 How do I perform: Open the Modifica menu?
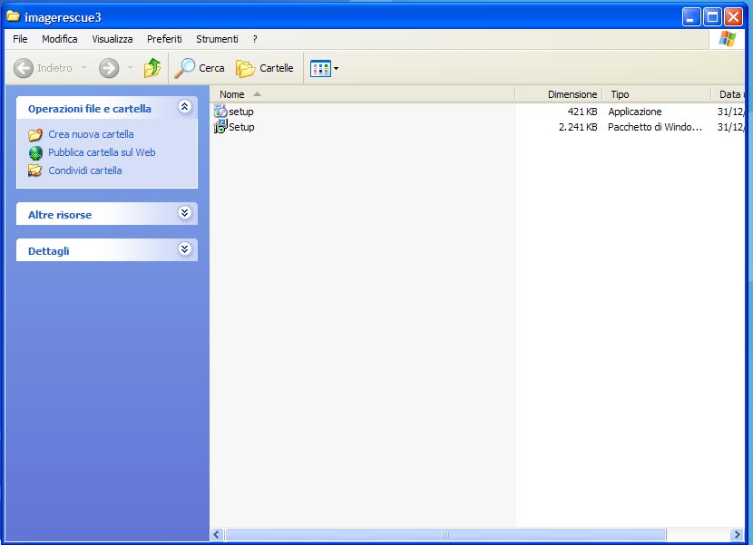(60, 39)
